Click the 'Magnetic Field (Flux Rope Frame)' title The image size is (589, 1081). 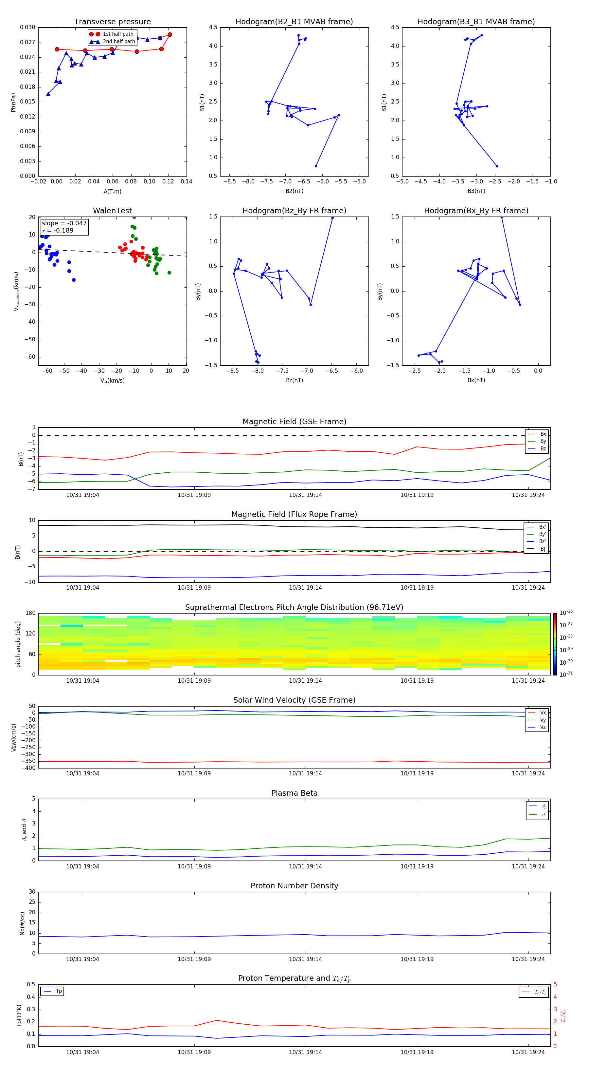pyautogui.click(x=294, y=514)
